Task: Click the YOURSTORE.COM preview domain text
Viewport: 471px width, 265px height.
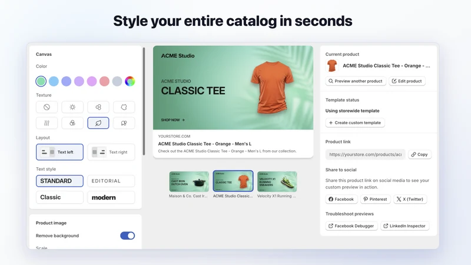Action: point(174,136)
